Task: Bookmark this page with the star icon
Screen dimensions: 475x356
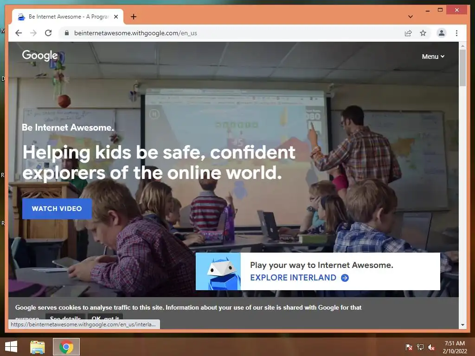Action: [423, 33]
